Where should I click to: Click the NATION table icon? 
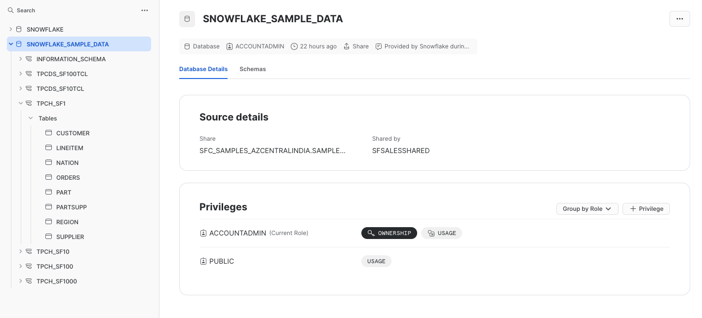(x=48, y=162)
